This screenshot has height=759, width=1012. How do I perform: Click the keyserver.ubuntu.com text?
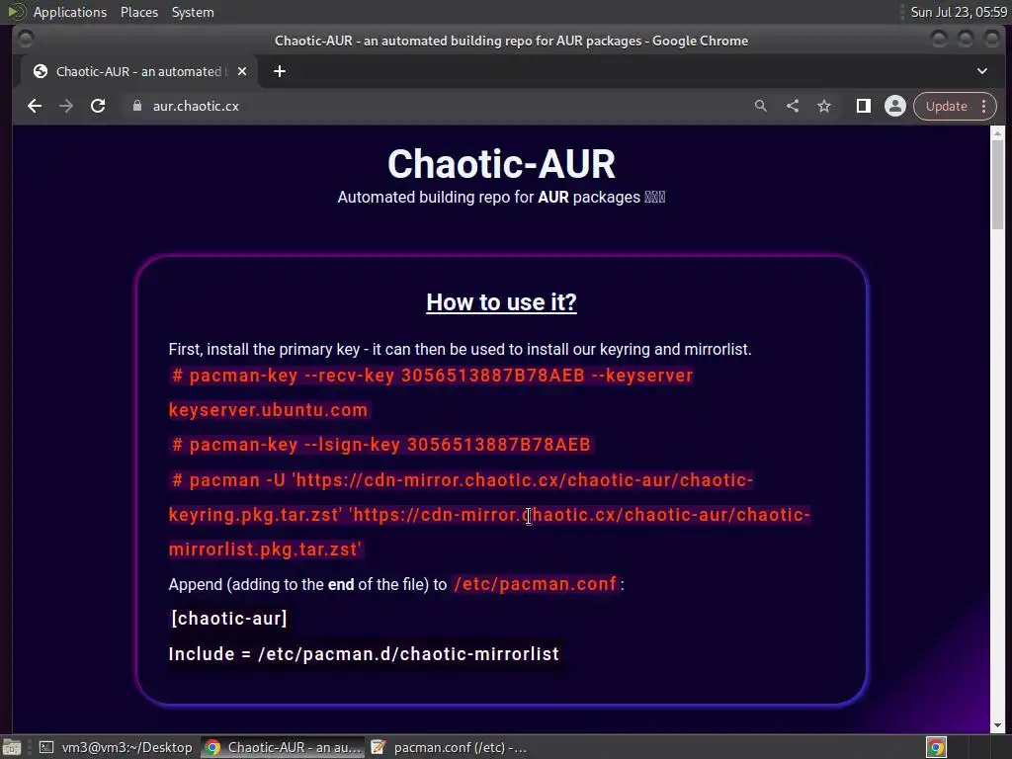click(x=269, y=410)
